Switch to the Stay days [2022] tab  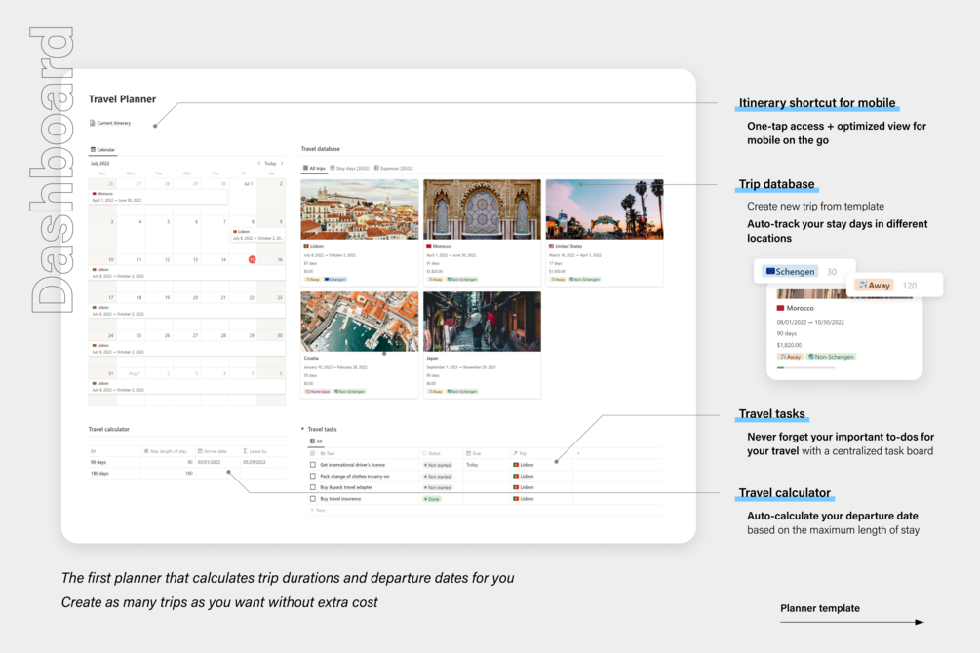point(349,168)
